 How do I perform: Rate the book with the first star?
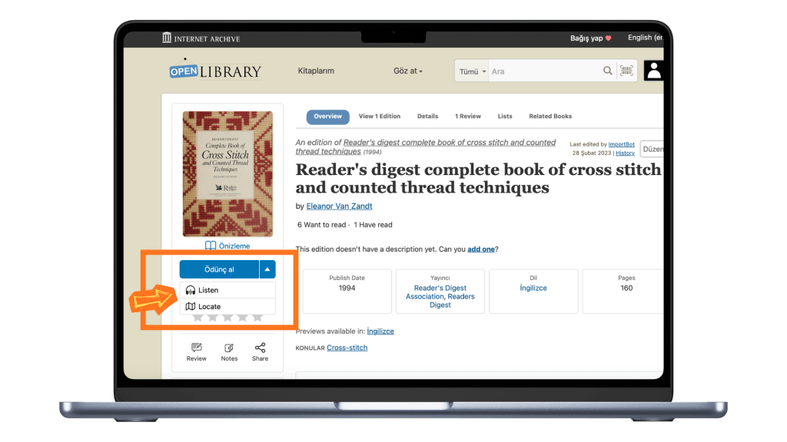coord(198,318)
